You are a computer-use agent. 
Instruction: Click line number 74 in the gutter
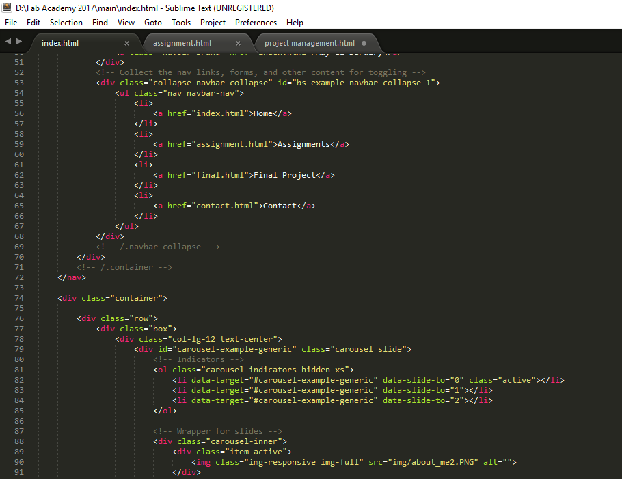pyautogui.click(x=19, y=298)
